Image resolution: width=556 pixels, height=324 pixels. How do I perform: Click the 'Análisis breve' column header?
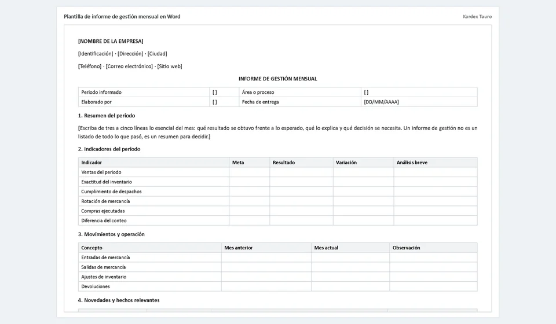(436, 163)
